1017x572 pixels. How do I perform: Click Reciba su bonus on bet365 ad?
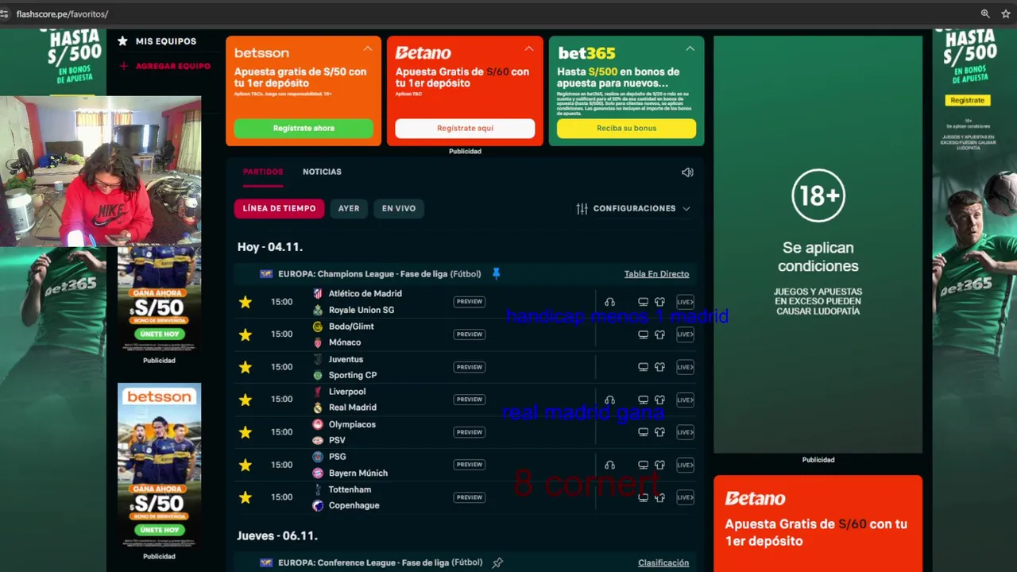(626, 128)
